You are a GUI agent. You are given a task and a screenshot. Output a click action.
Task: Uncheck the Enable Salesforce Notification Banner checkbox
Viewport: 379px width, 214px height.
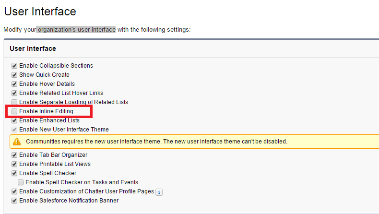tap(14, 201)
